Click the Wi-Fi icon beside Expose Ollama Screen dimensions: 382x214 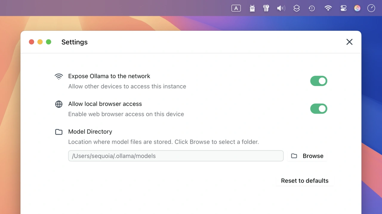tap(59, 77)
